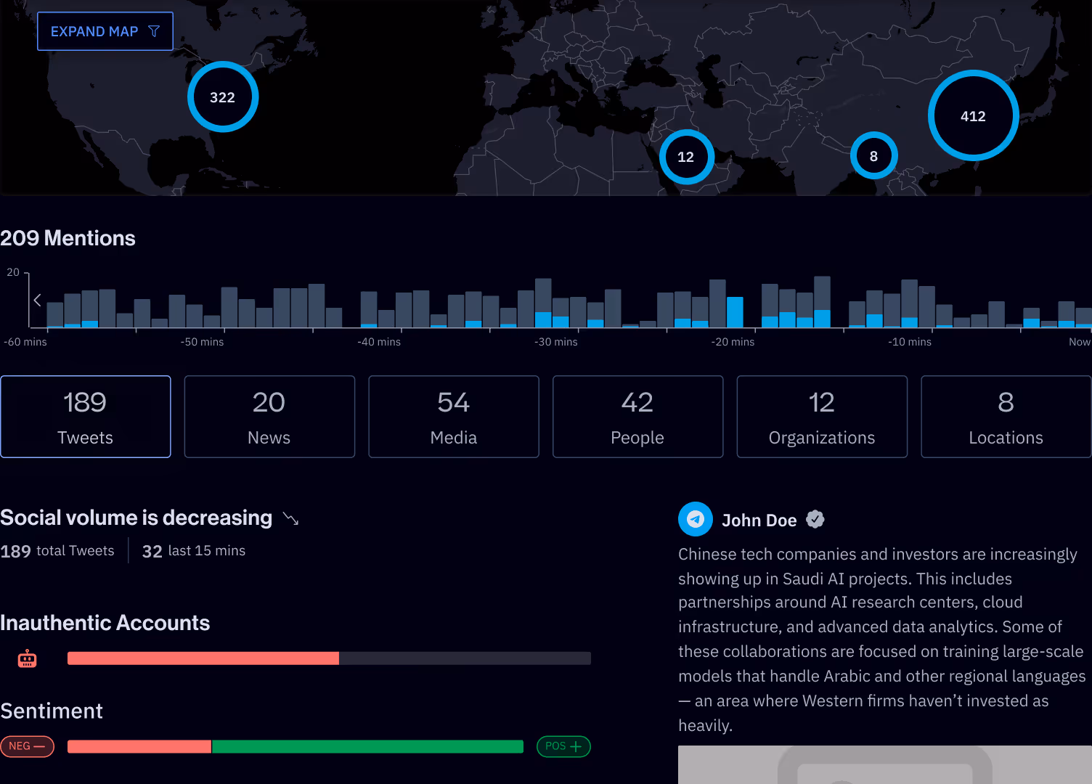The width and height of the screenshot is (1092, 784).
Task: Open John Doe's profile name
Action: [759, 520]
